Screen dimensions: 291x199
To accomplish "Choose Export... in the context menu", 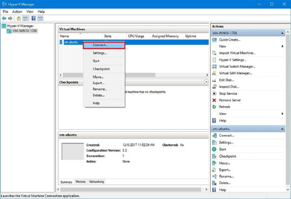I will [x=104, y=83].
